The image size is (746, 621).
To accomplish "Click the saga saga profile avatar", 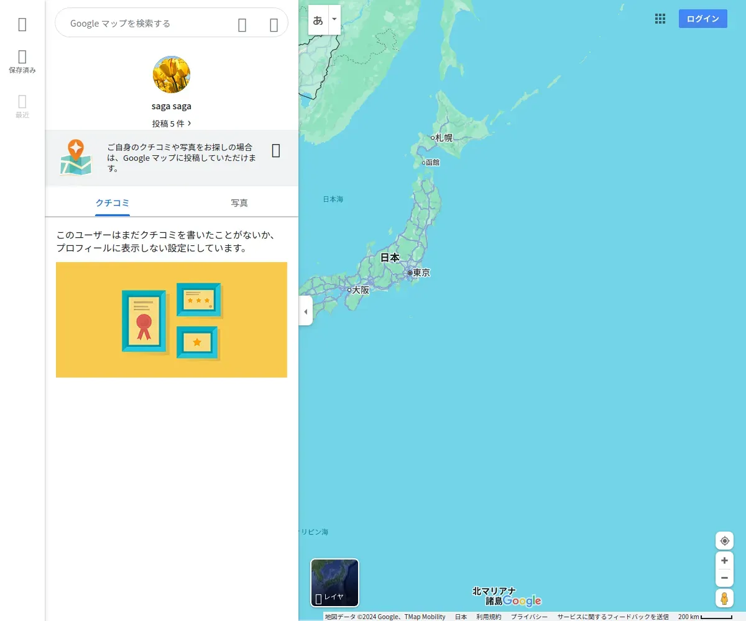I will 172,75.
